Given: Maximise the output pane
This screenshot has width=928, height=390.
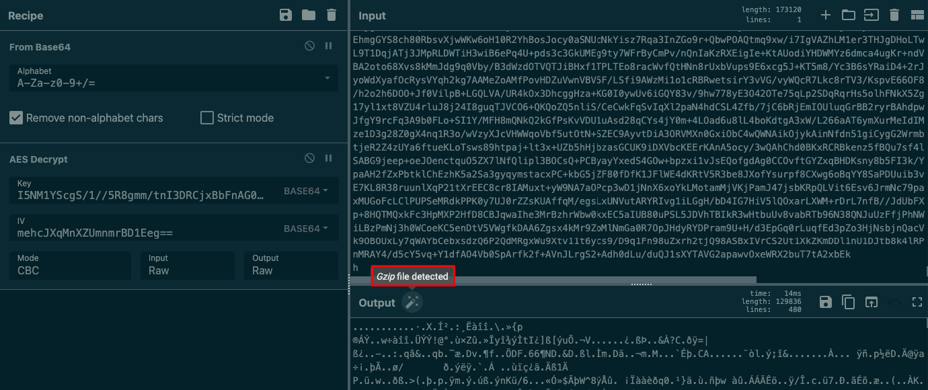Looking at the screenshot, I should pos(917,303).
